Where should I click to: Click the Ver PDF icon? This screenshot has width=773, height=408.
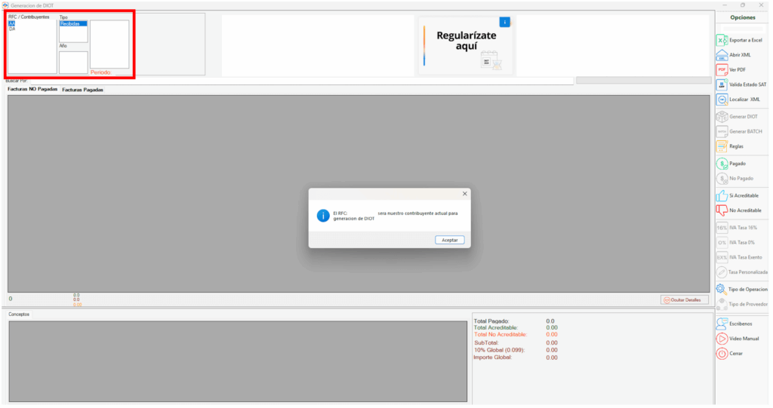(722, 69)
